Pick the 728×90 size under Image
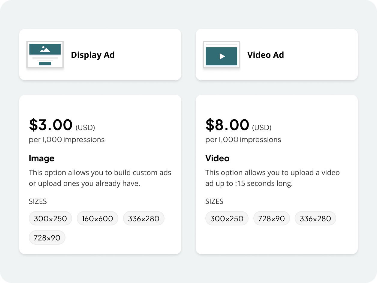 tap(47, 238)
